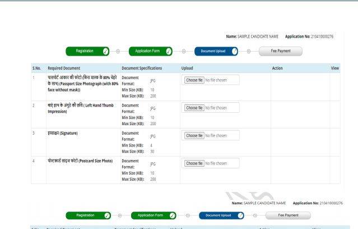This screenshot has height=229, width=358.
Task: Choose file for Left Hand Thumb Impression
Action: coord(194,107)
